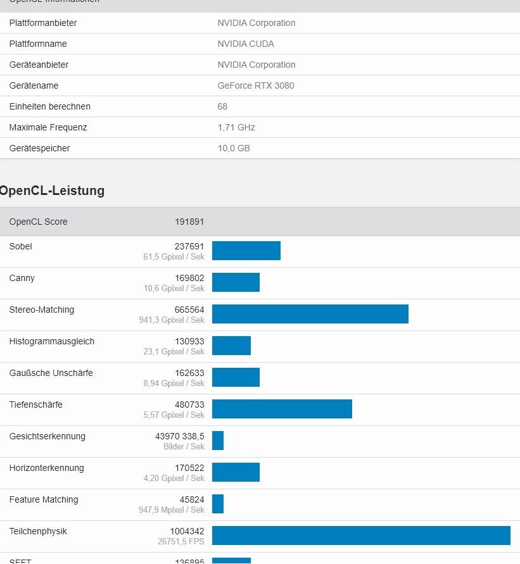Click the Gerätename label

point(34,85)
